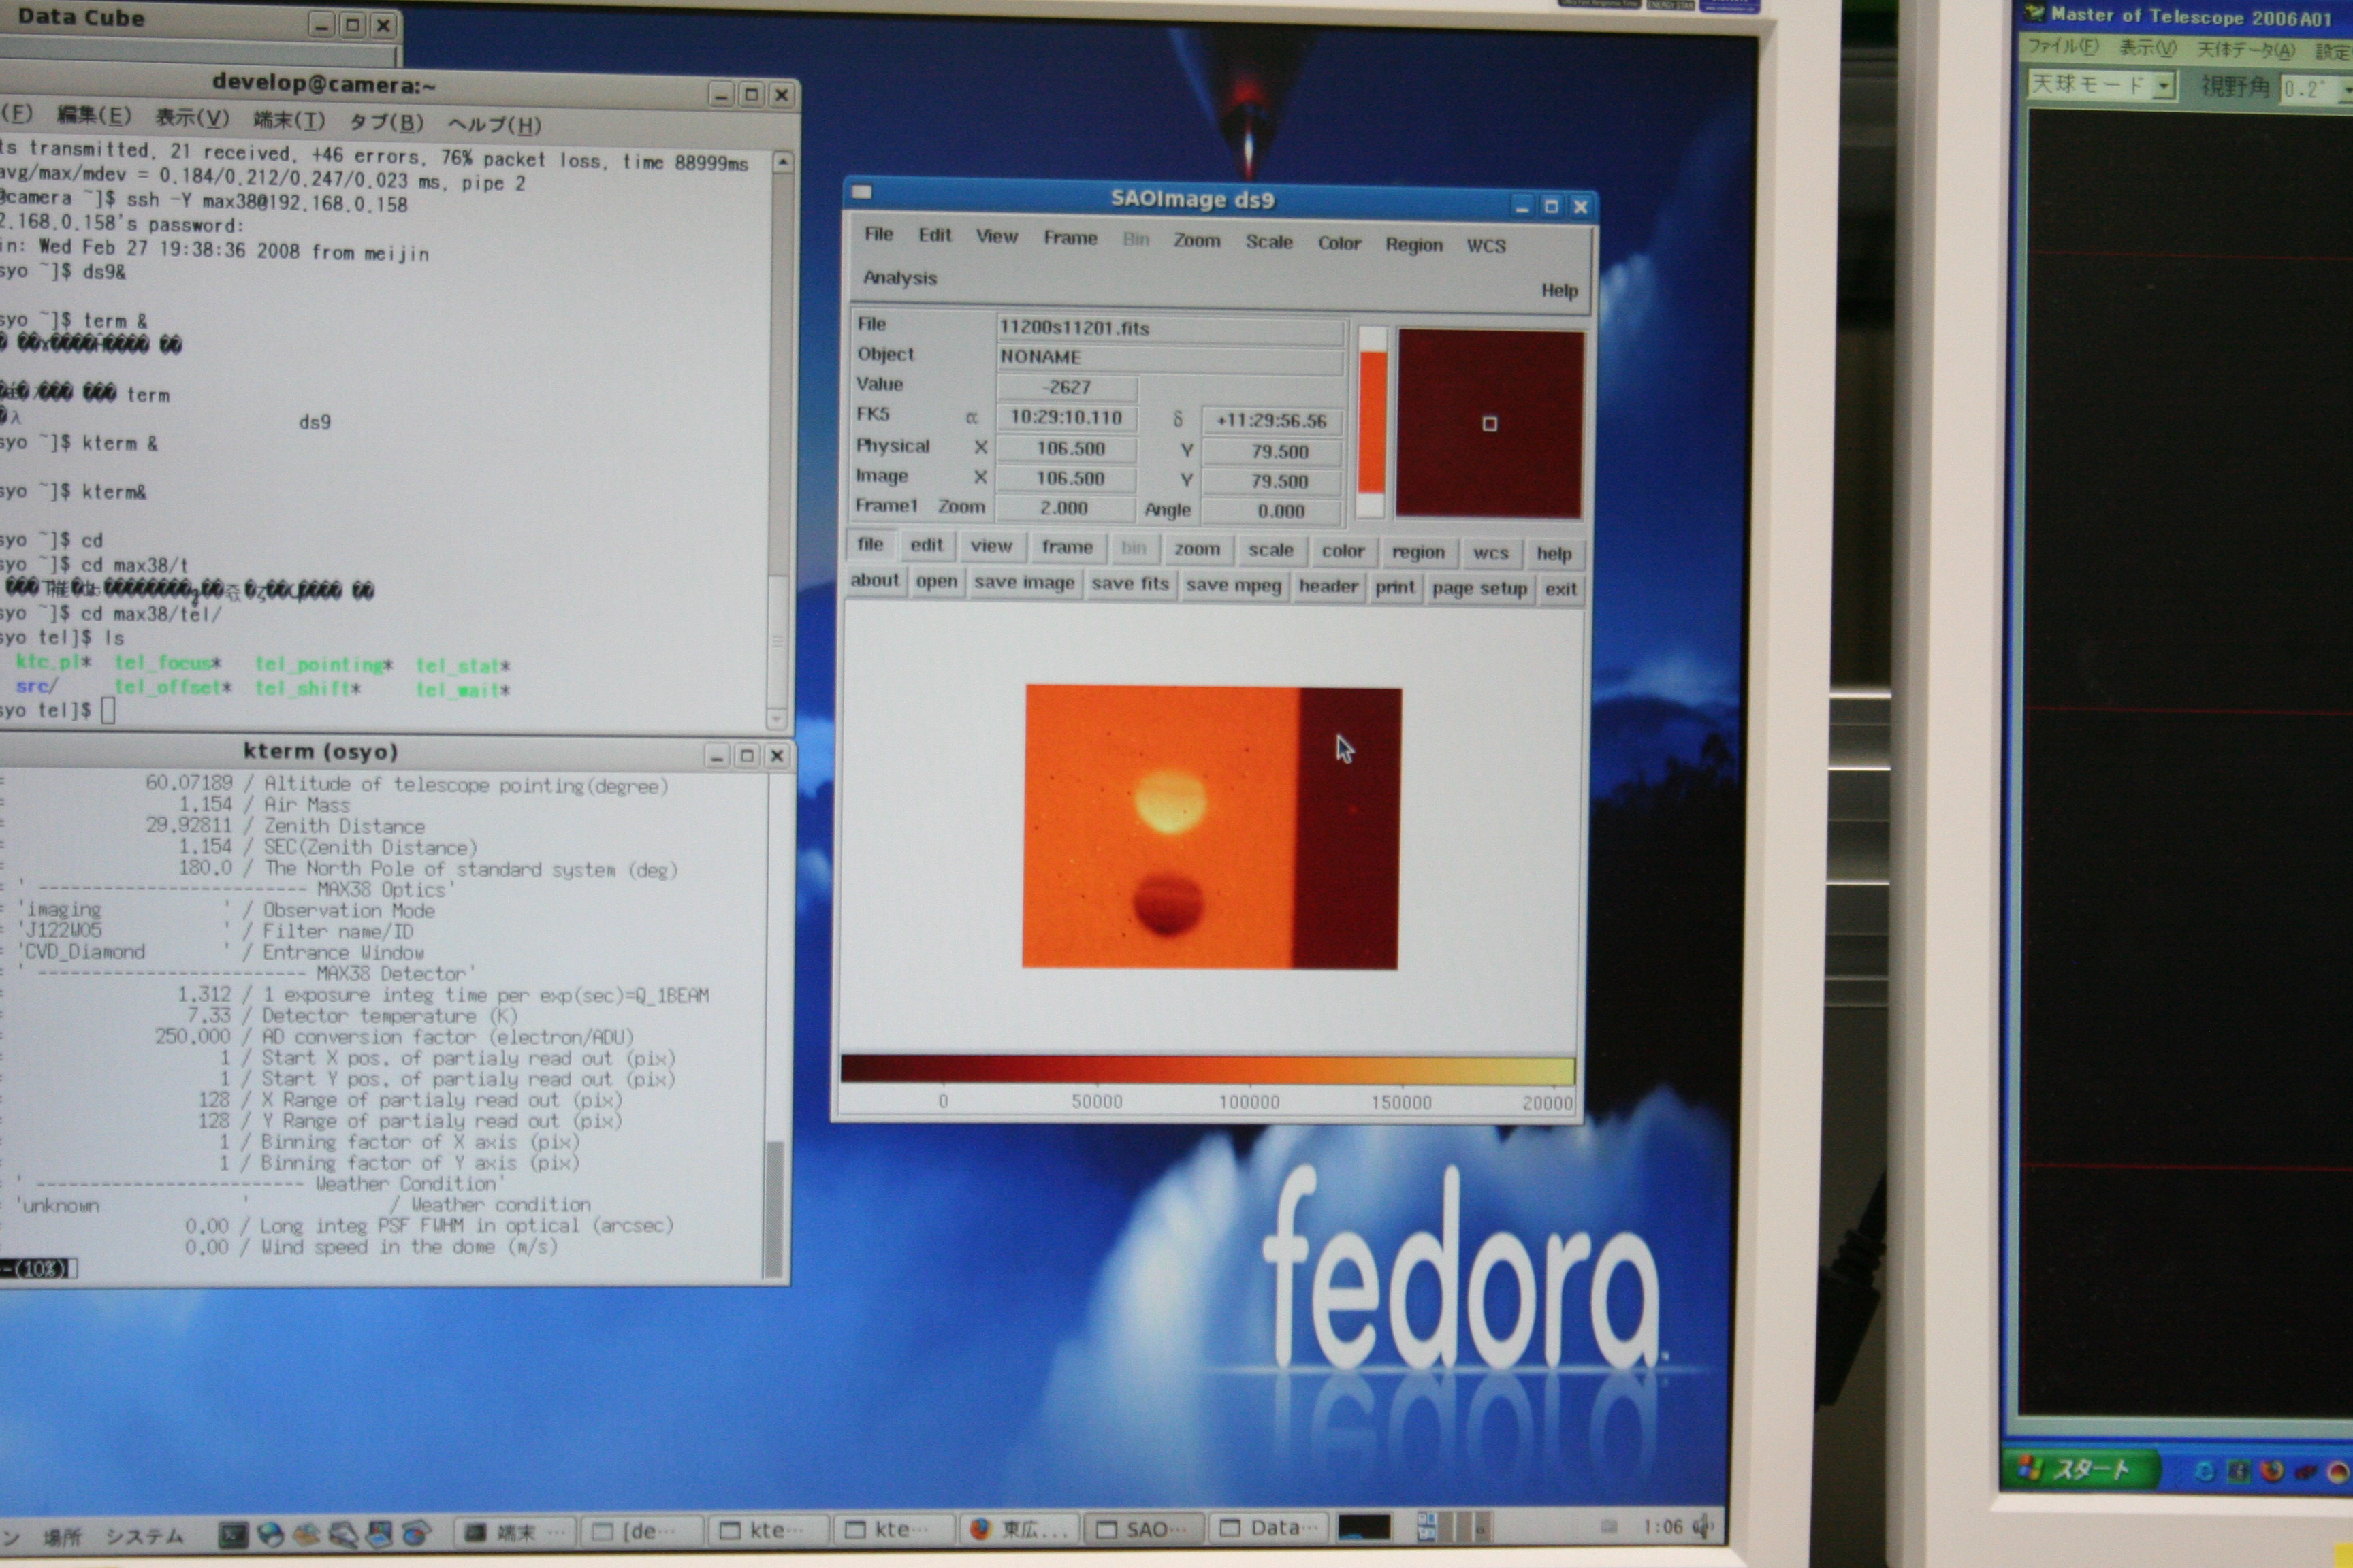Open 編集(E) menu in develop@camera terminal
2353x1568 pixels.
pos(94,115)
